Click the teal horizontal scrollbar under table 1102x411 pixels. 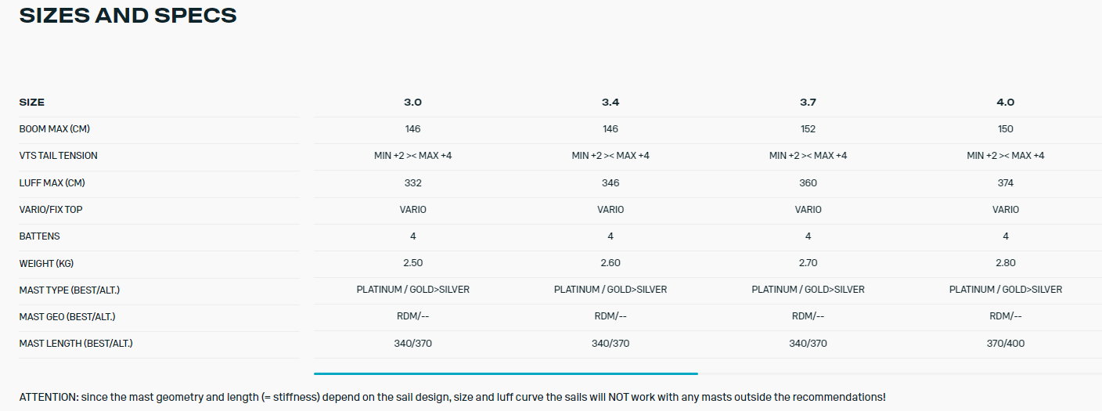[x=506, y=373]
